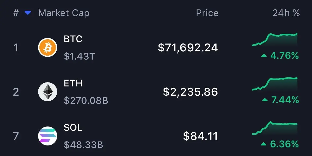The height and width of the screenshot is (156, 312).
Task: Sort by the Market Cap column header
Action: click(x=64, y=13)
